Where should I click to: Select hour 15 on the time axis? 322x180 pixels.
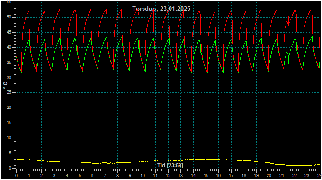[x=206, y=176]
